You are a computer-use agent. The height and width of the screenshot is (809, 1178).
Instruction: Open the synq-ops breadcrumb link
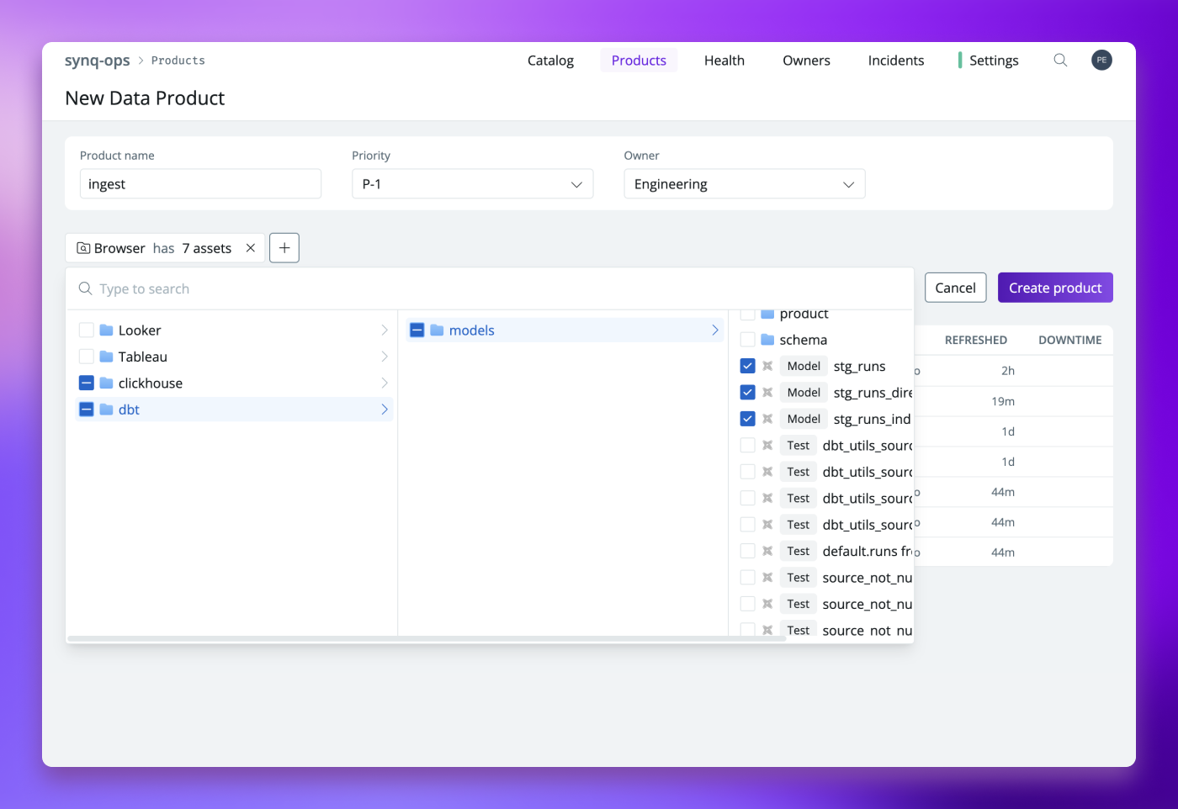point(98,61)
